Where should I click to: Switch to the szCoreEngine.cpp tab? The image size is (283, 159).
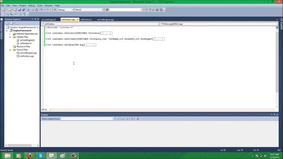tap(106, 19)
